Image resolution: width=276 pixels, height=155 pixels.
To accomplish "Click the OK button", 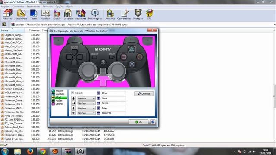I will 138,122.
